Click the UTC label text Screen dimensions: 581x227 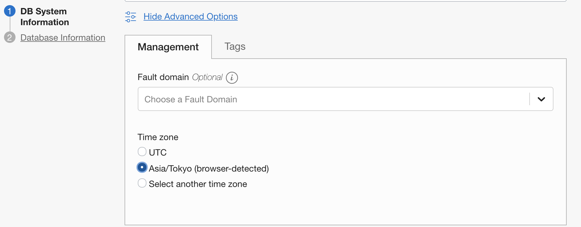(x=158, y=152)
